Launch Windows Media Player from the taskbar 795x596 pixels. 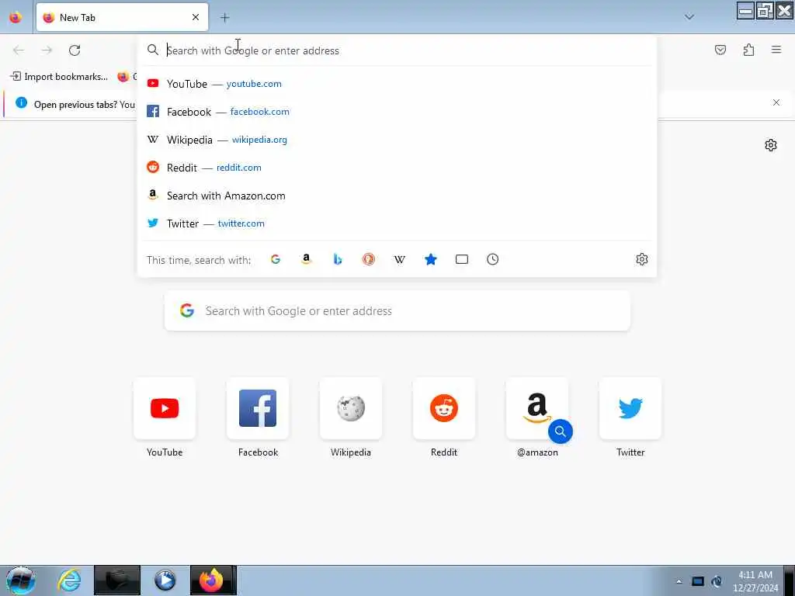coord(165,580)
